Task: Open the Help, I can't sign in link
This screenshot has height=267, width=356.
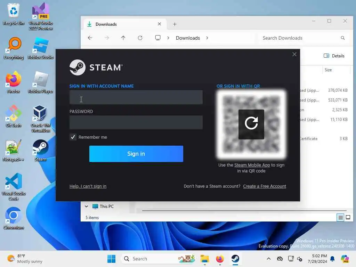Action: point(88,186)
